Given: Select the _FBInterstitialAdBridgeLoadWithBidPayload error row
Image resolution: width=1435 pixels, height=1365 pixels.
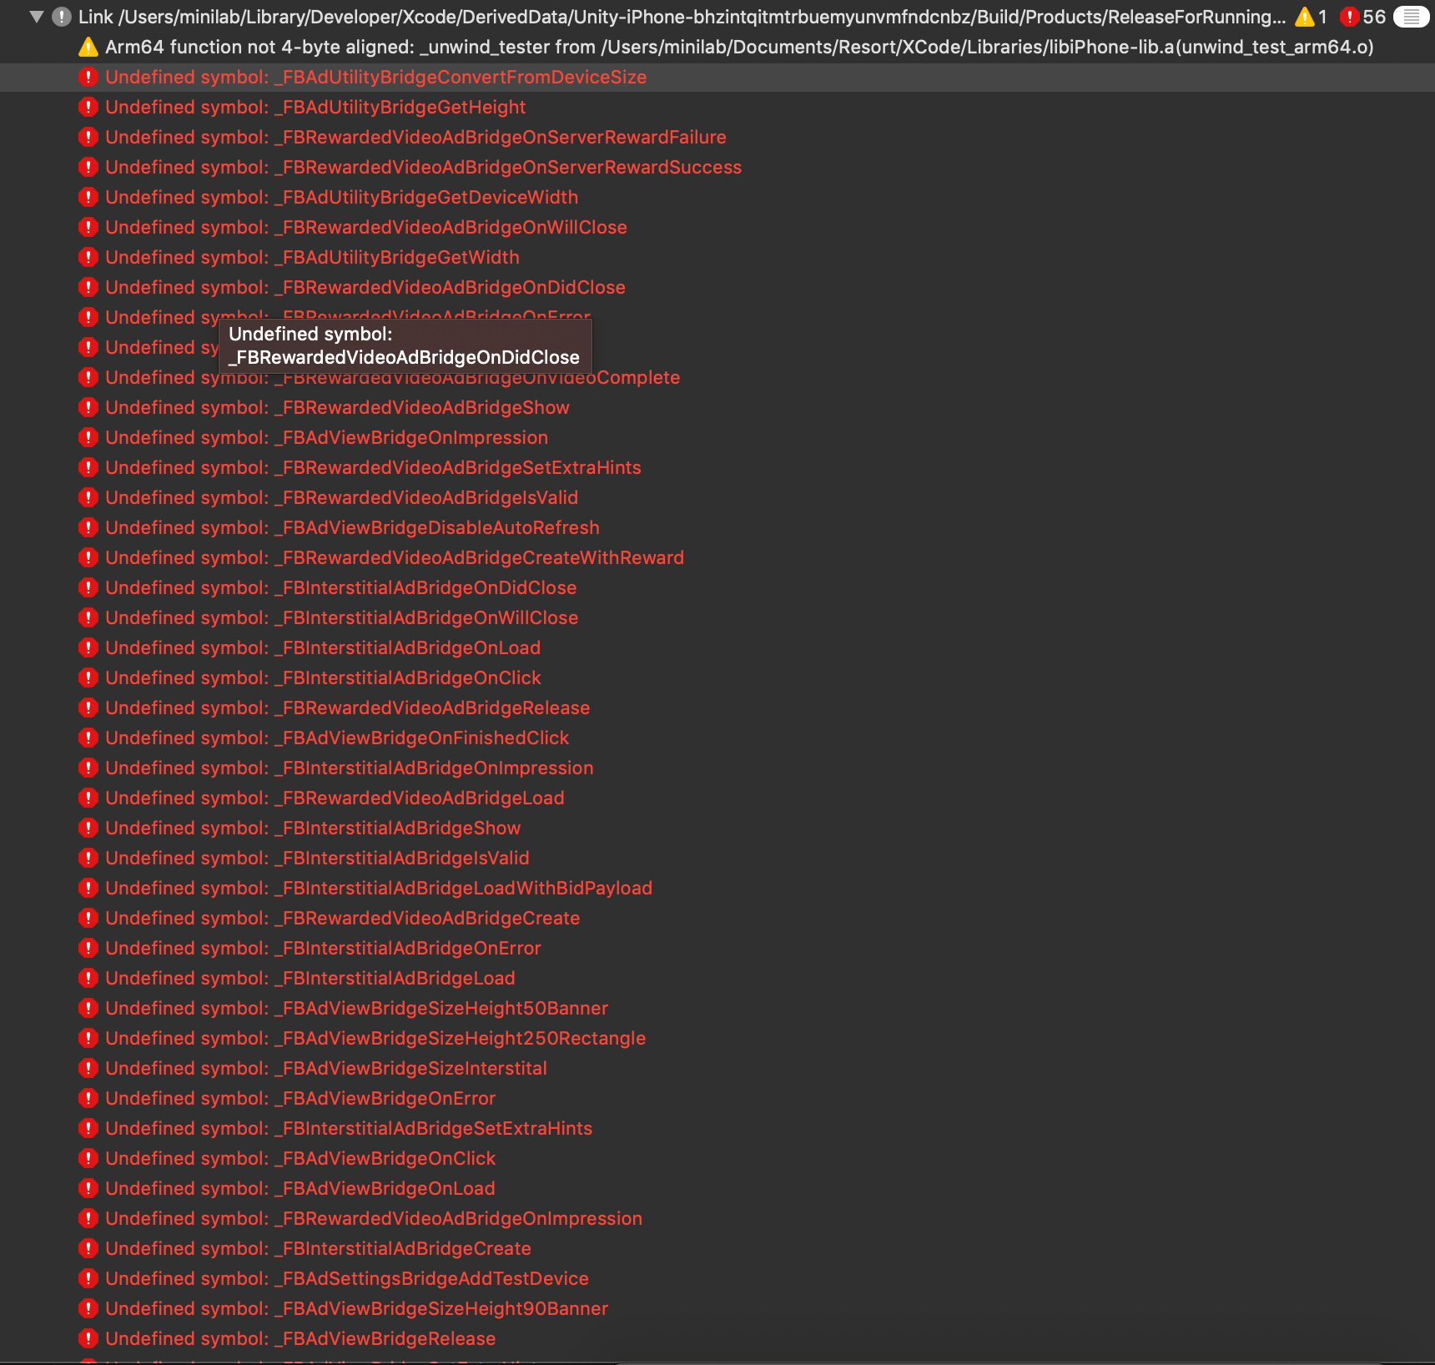Looking at the screenshot, I should [x=717, y=888].
